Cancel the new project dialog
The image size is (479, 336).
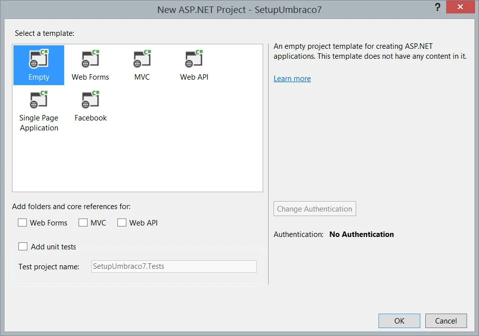coord(446,321)
